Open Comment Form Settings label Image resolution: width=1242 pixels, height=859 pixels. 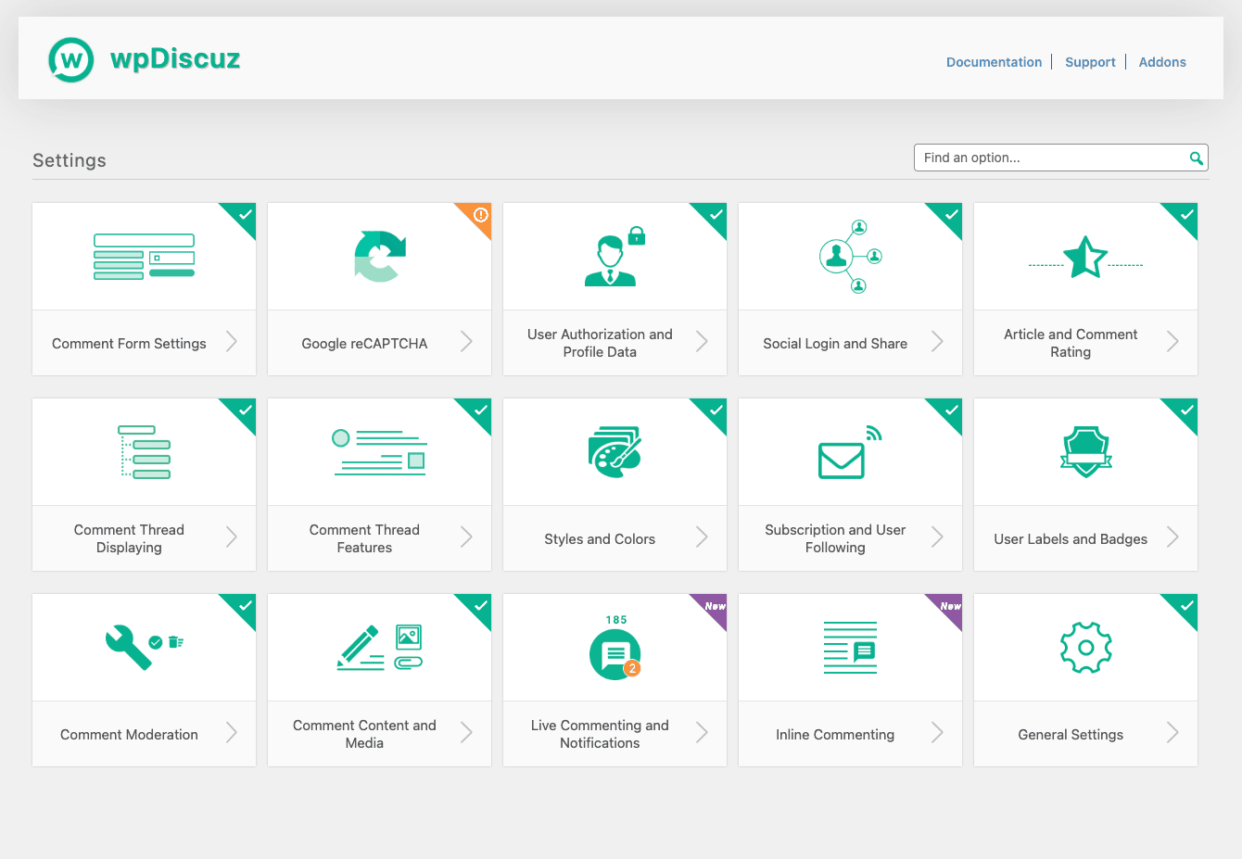[129, 344]
